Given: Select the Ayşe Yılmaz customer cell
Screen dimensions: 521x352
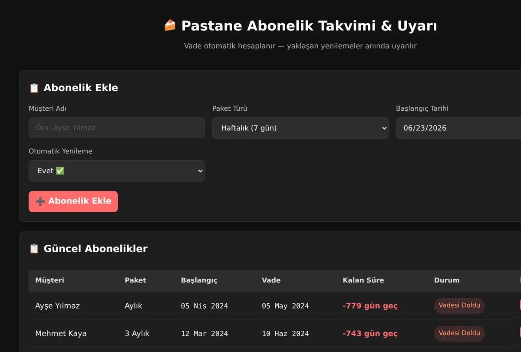Looking at the screenshot, I should click(57, 306).
